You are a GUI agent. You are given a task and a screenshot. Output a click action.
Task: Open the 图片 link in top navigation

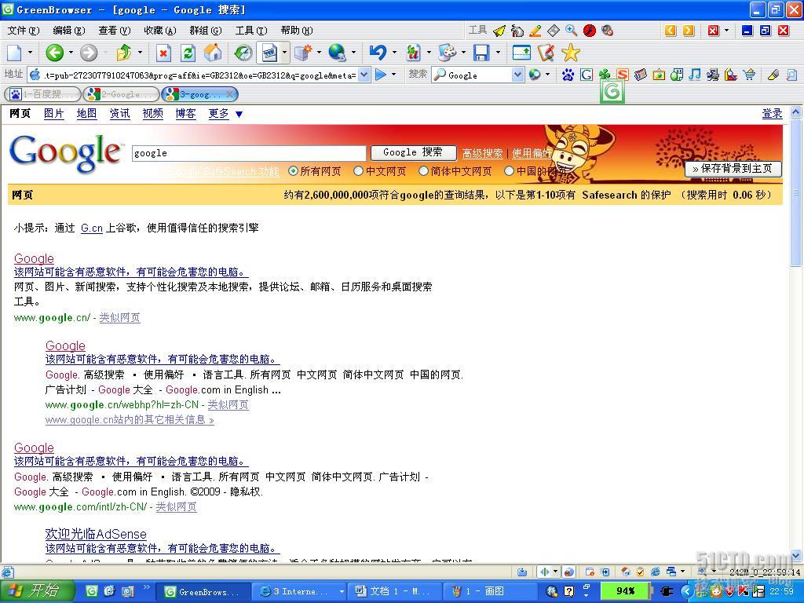click(54, 114)
